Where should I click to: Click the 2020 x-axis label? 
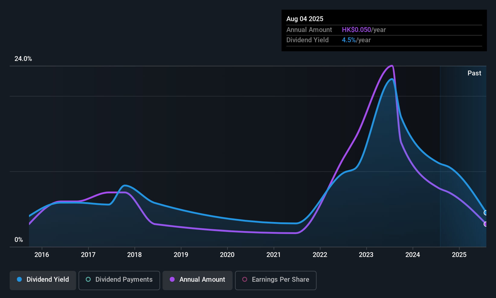(227, 255)
